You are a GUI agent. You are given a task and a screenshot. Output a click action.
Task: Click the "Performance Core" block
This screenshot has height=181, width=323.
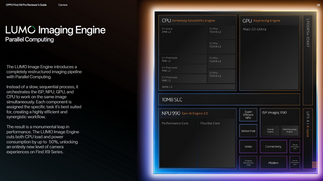coord(178,143)
